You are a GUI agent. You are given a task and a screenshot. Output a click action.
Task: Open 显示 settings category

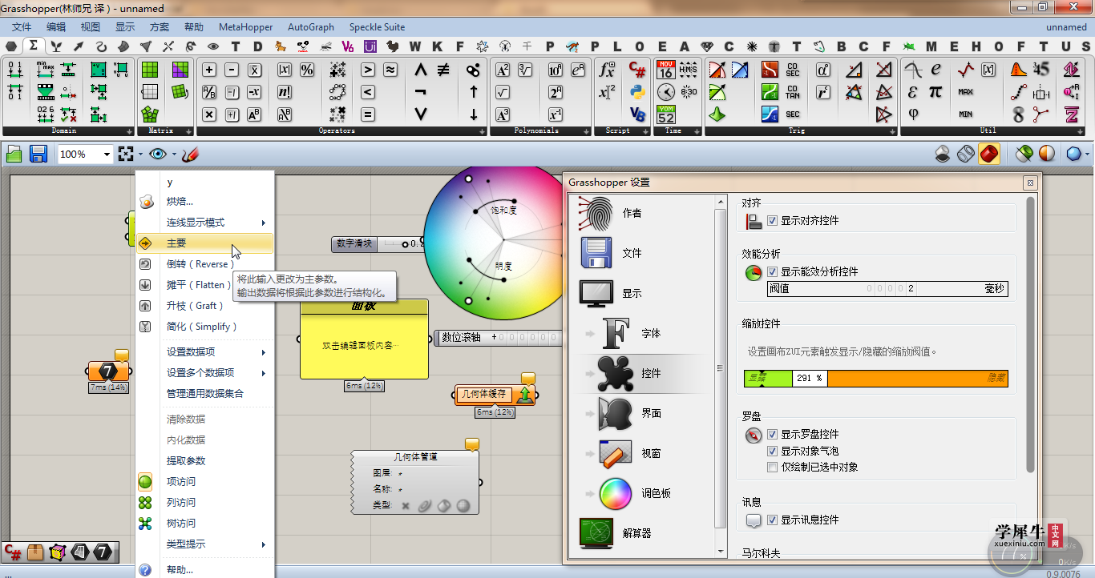tap(646, 293)
